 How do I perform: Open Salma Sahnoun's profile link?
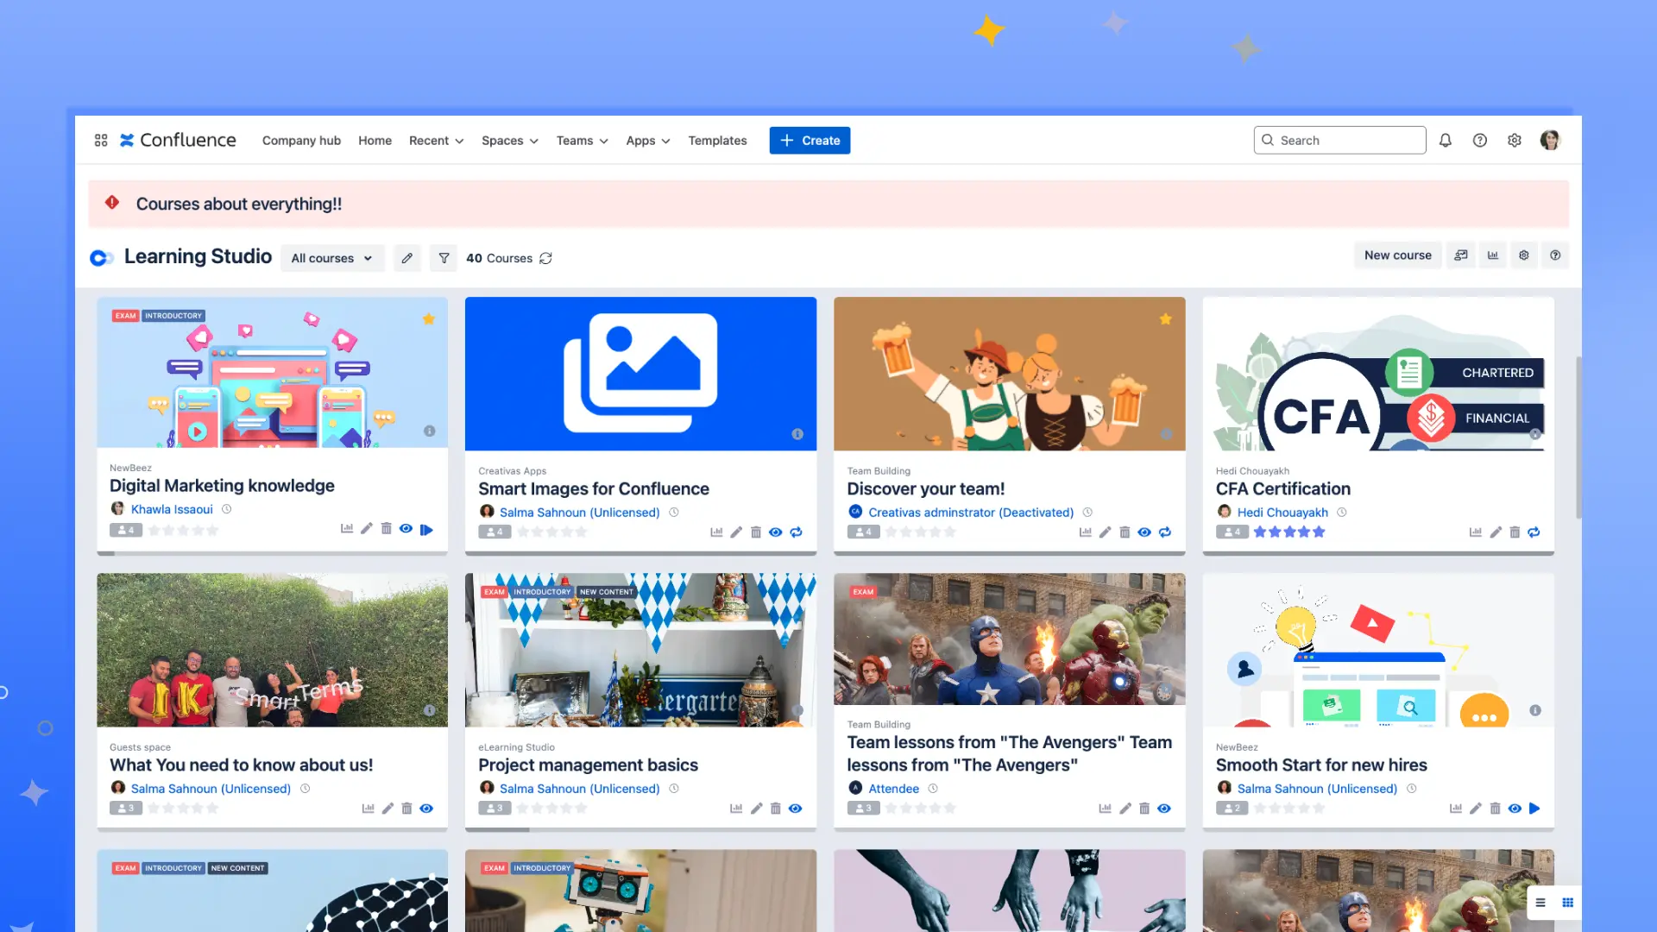coord(579,512)
